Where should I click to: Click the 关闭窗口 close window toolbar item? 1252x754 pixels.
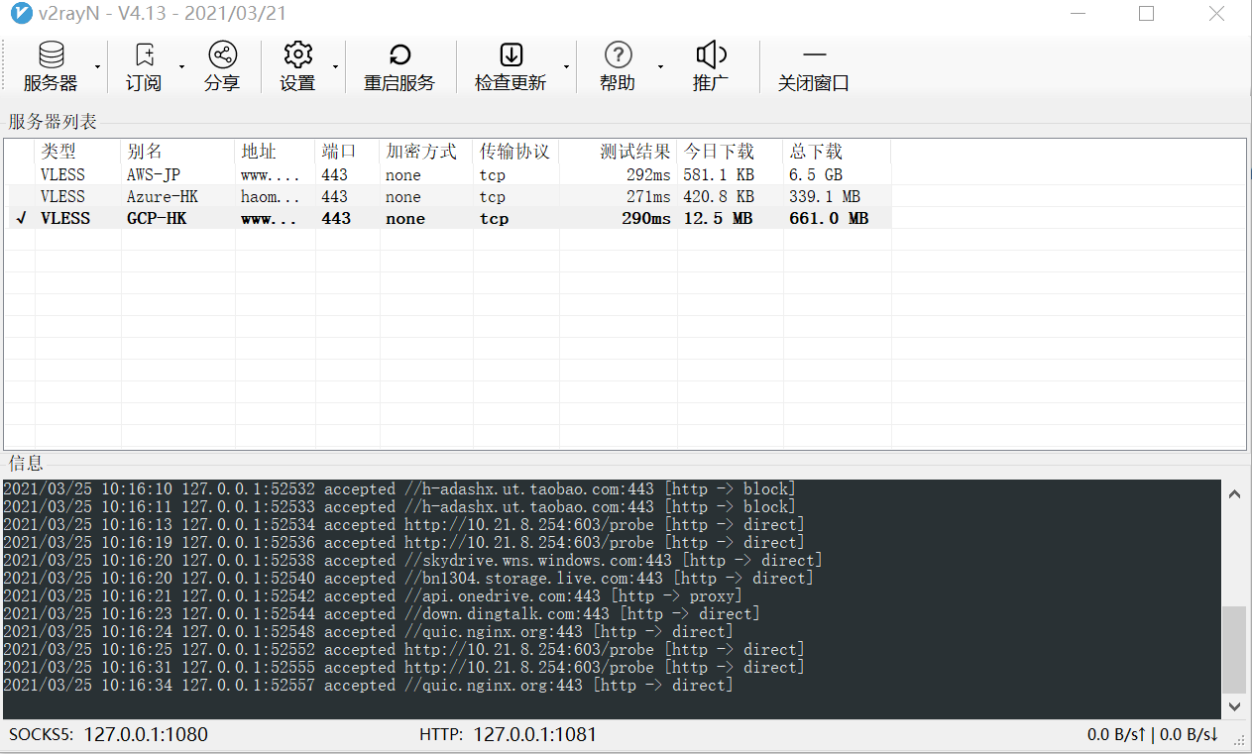pyautogui.click(x=814, y=67)
